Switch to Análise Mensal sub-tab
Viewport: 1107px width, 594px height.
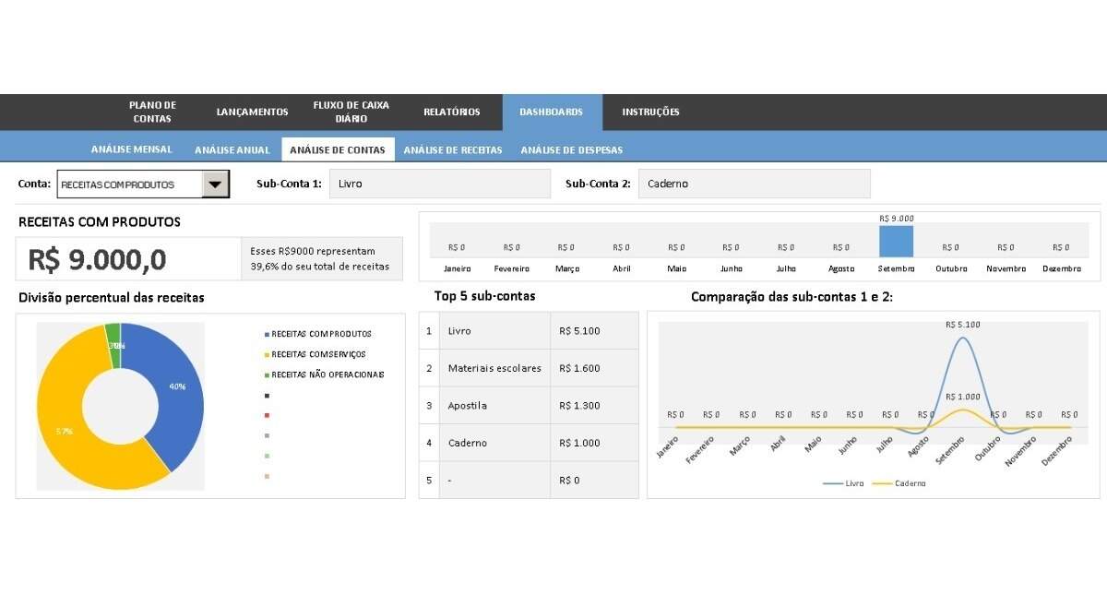[x=131, y=149]
